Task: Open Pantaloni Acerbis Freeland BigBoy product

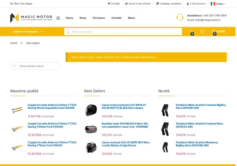Action: [201, 106]
